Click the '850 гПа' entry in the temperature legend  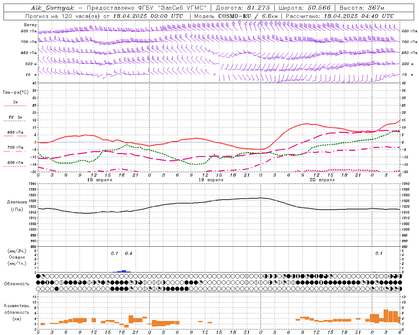click(15, 132)
